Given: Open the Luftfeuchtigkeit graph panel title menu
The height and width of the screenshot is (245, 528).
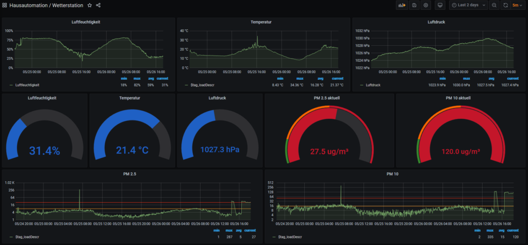Looking at the screenshot, I should click(86, 22).
